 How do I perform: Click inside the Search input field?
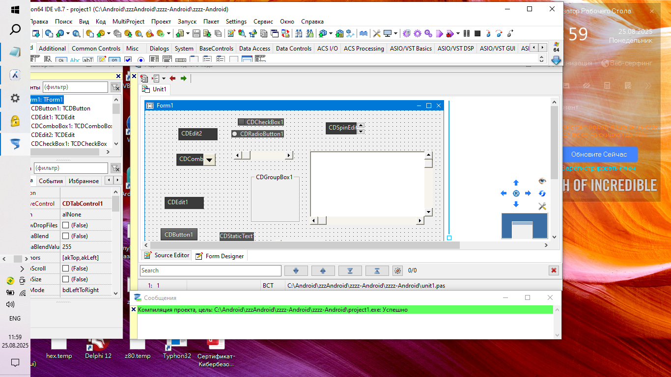pyautogui.click(x=210, y=270)
